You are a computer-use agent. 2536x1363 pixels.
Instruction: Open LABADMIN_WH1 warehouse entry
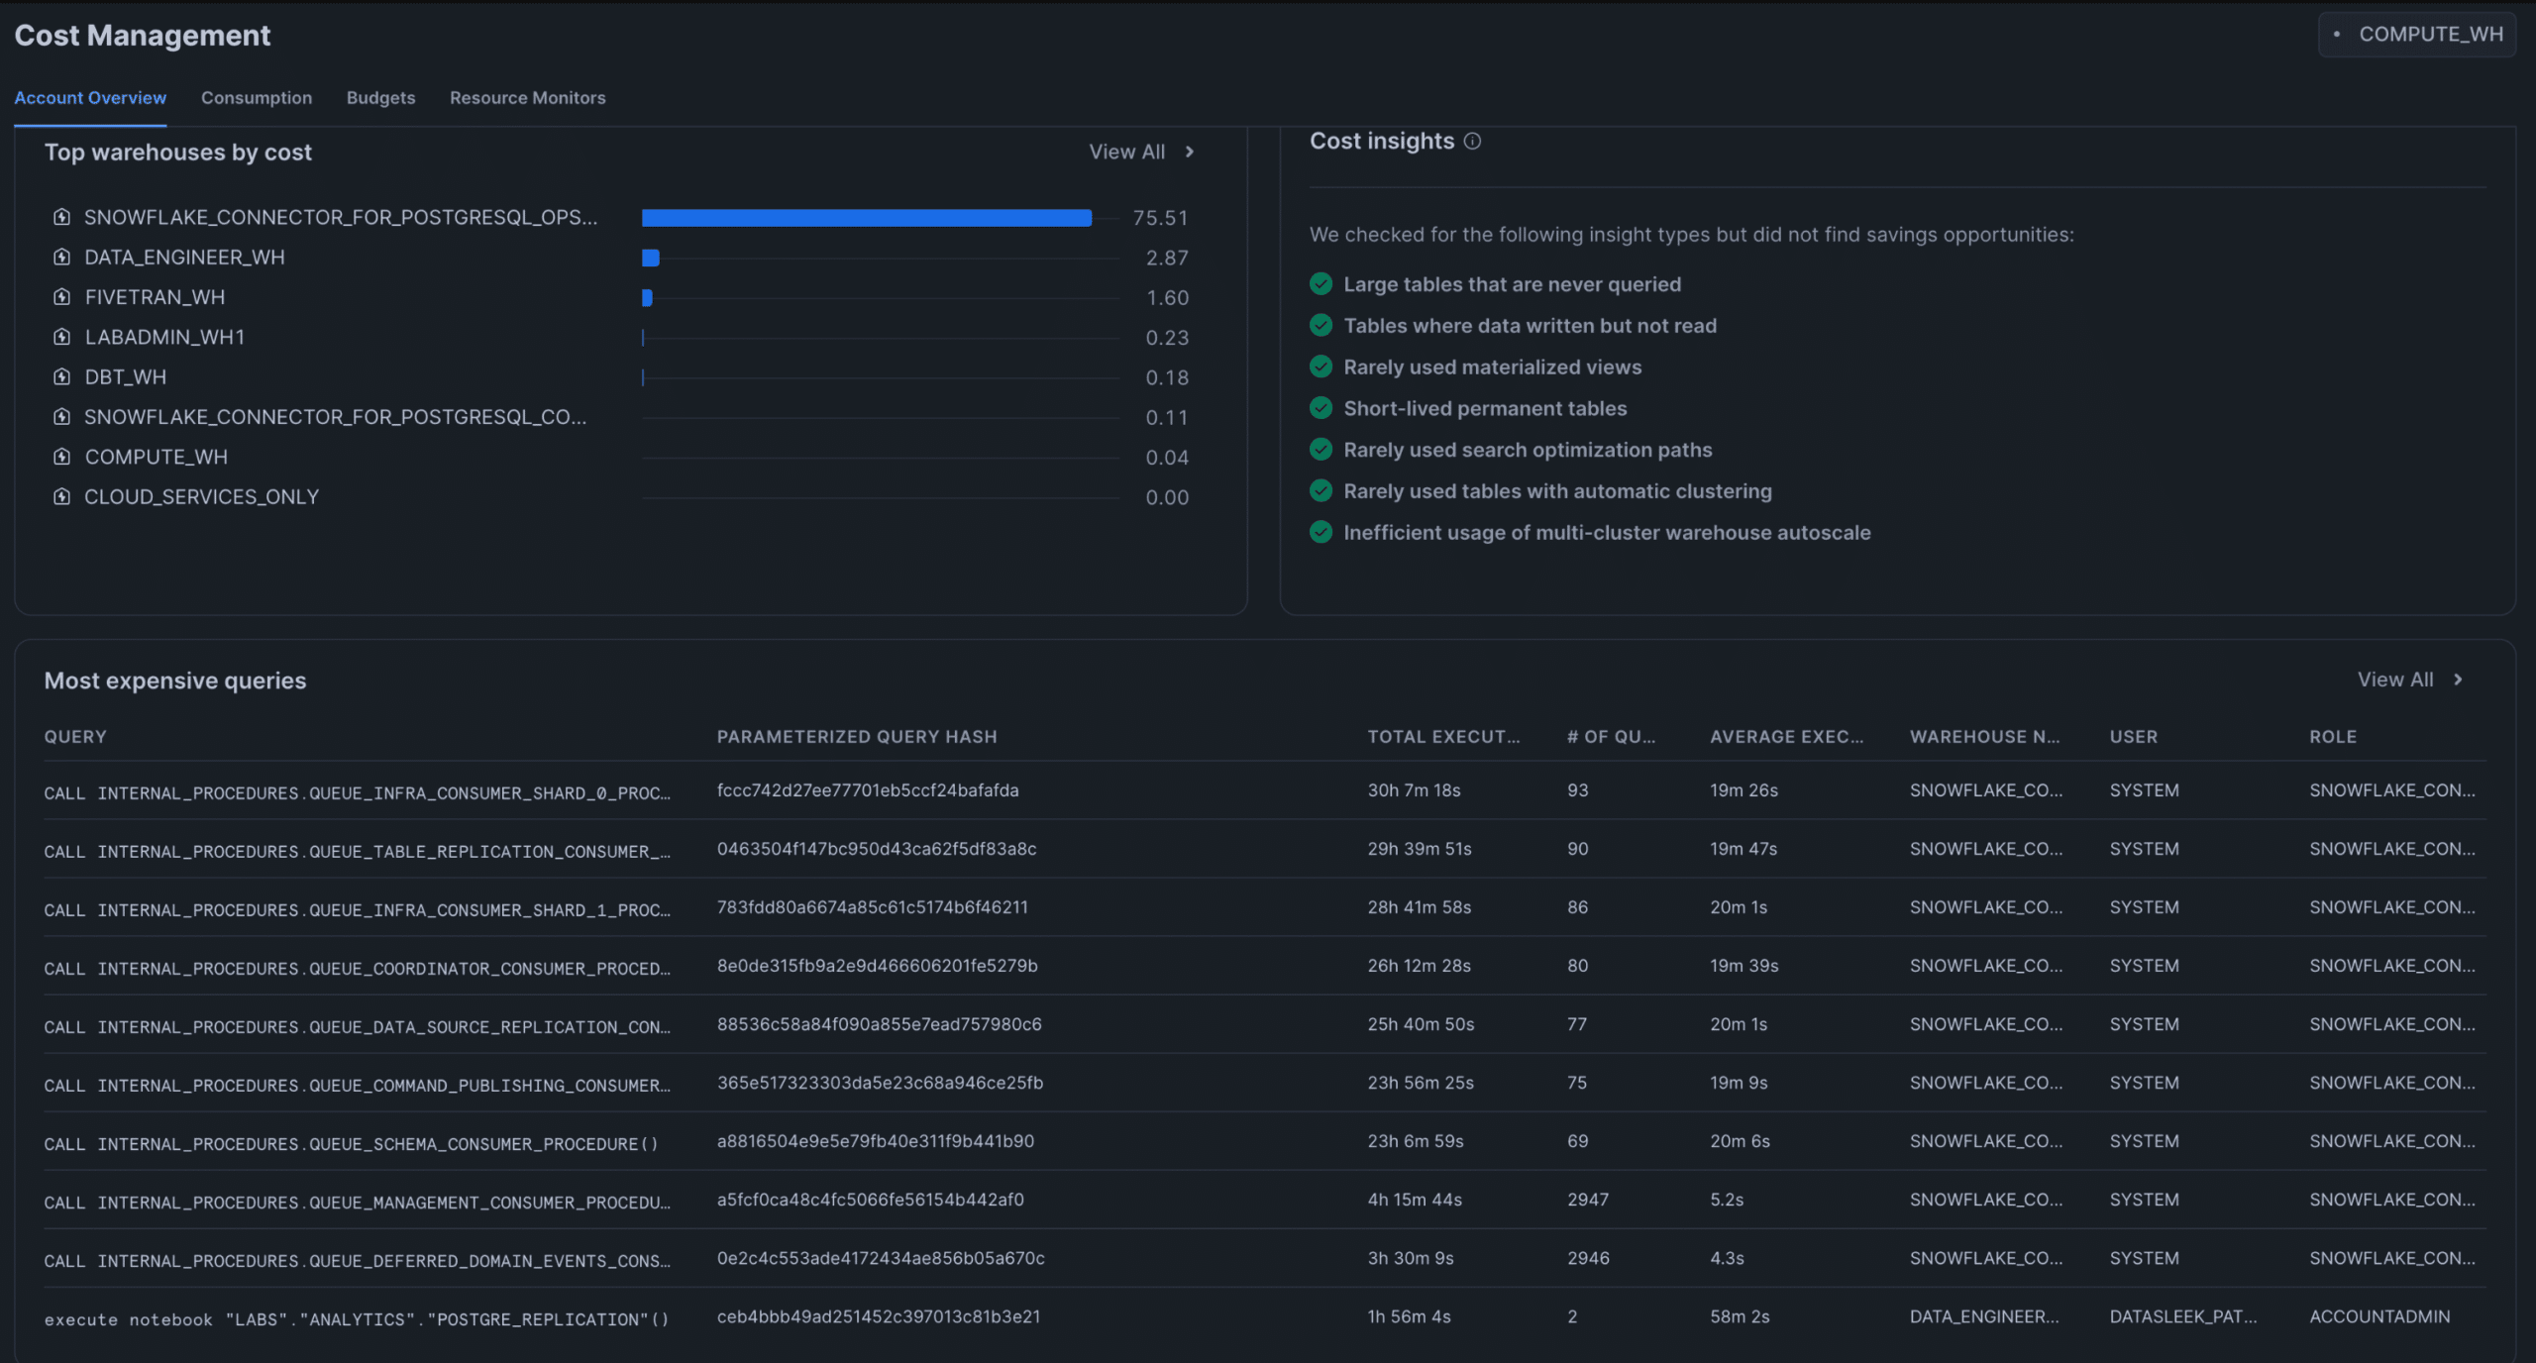[164, 337]
